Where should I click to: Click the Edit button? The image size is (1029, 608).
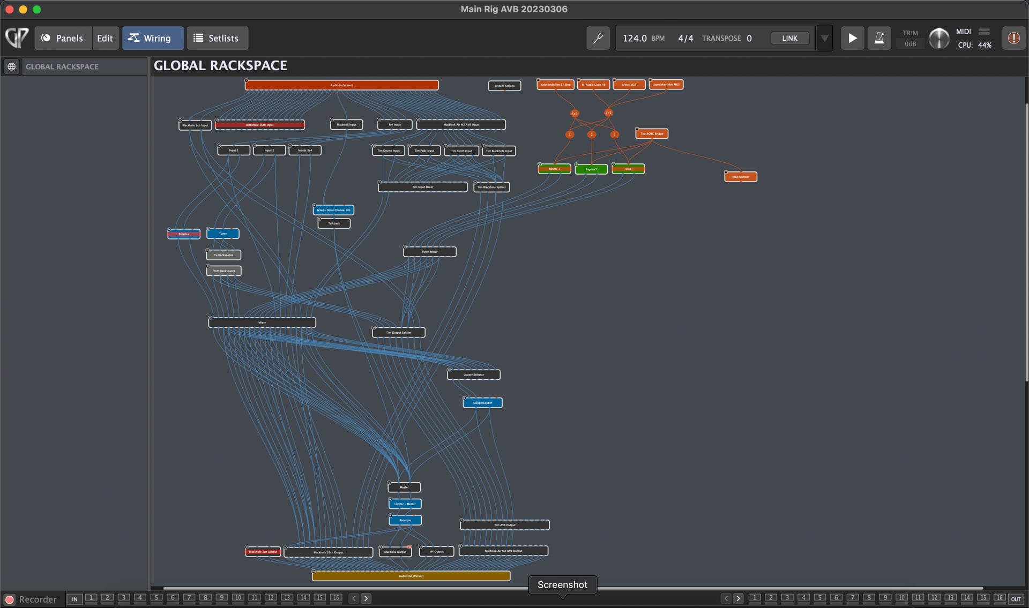(x=105, y=38)
